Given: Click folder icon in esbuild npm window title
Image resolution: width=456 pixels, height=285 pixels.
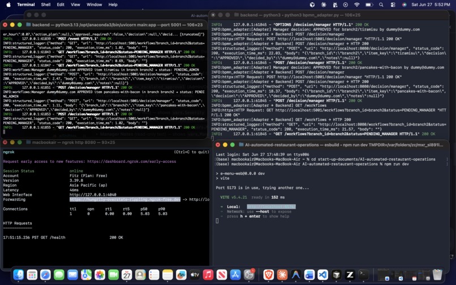Looking at the screenshot, I should click(x=241, y=145).
